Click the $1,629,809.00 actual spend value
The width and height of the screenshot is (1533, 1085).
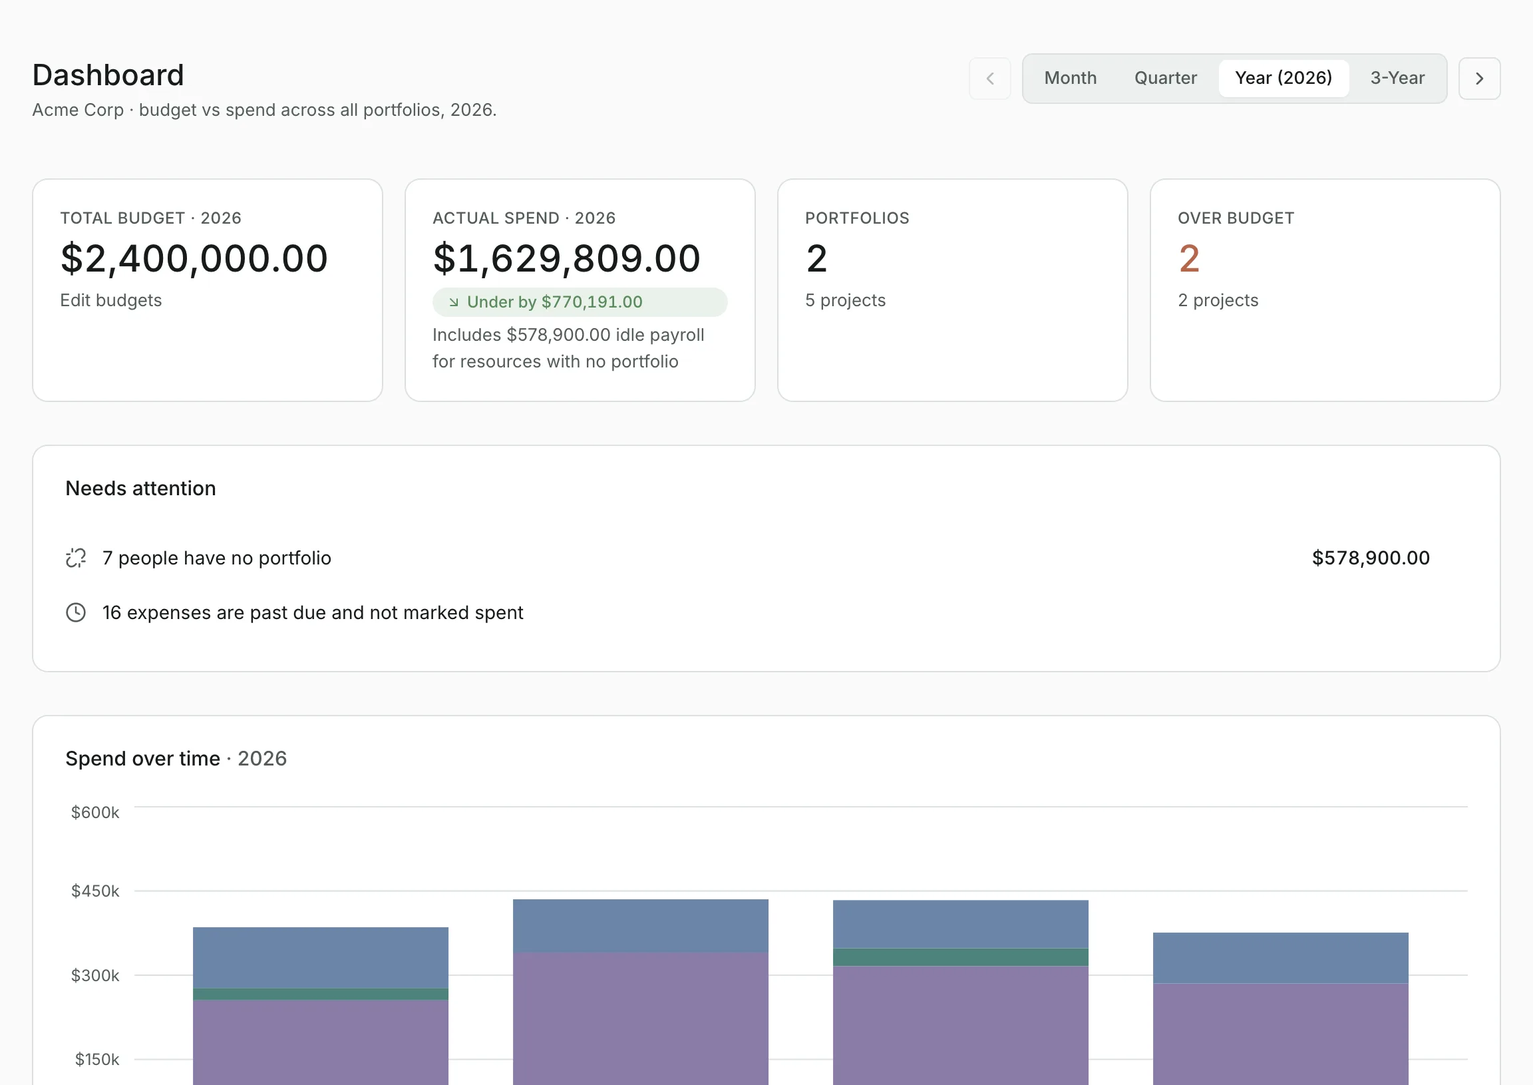pos(567,258)
